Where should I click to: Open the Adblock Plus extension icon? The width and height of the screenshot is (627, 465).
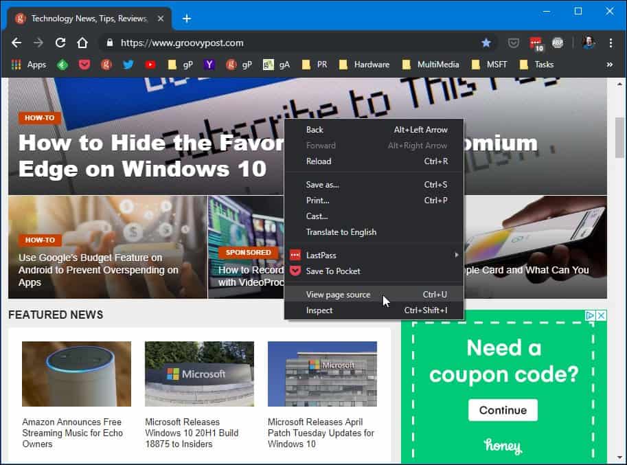558,43
